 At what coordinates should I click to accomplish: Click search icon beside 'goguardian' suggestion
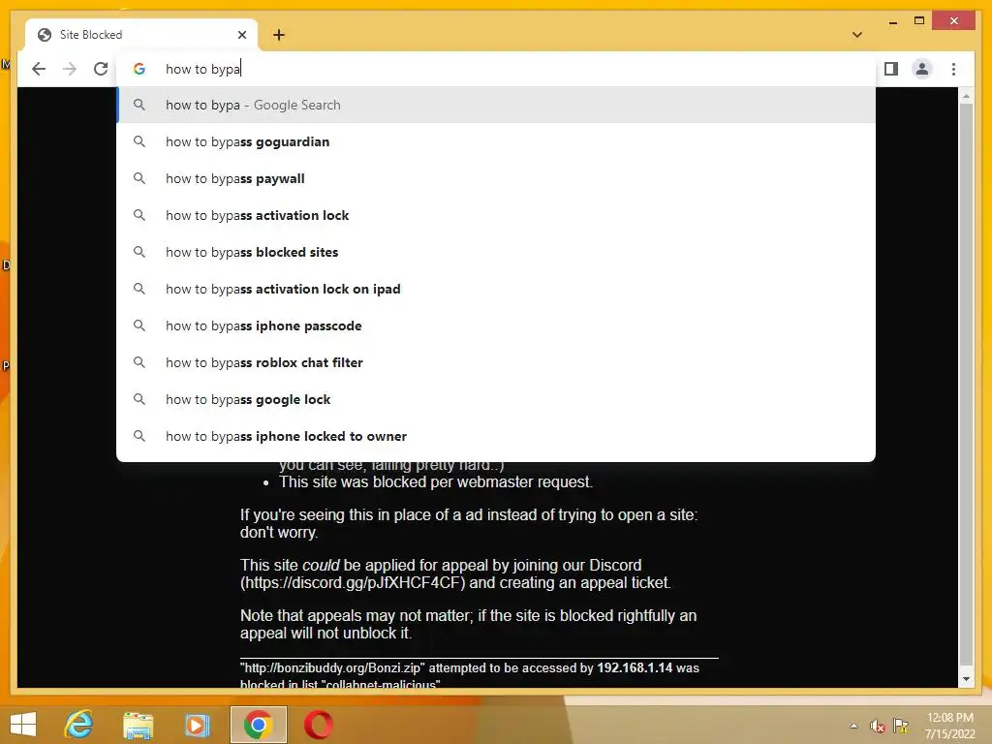coord(139,141)
